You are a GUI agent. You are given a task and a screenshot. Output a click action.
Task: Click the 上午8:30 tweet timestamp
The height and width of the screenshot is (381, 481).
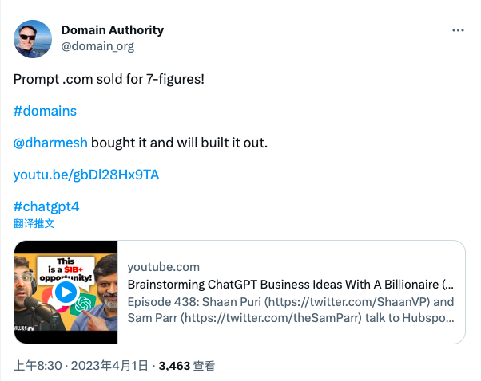pos(38,366)
